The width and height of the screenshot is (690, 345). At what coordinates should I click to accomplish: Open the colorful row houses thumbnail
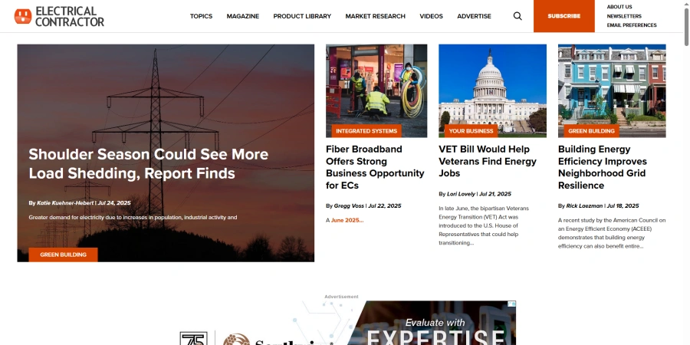click(612, 90)
